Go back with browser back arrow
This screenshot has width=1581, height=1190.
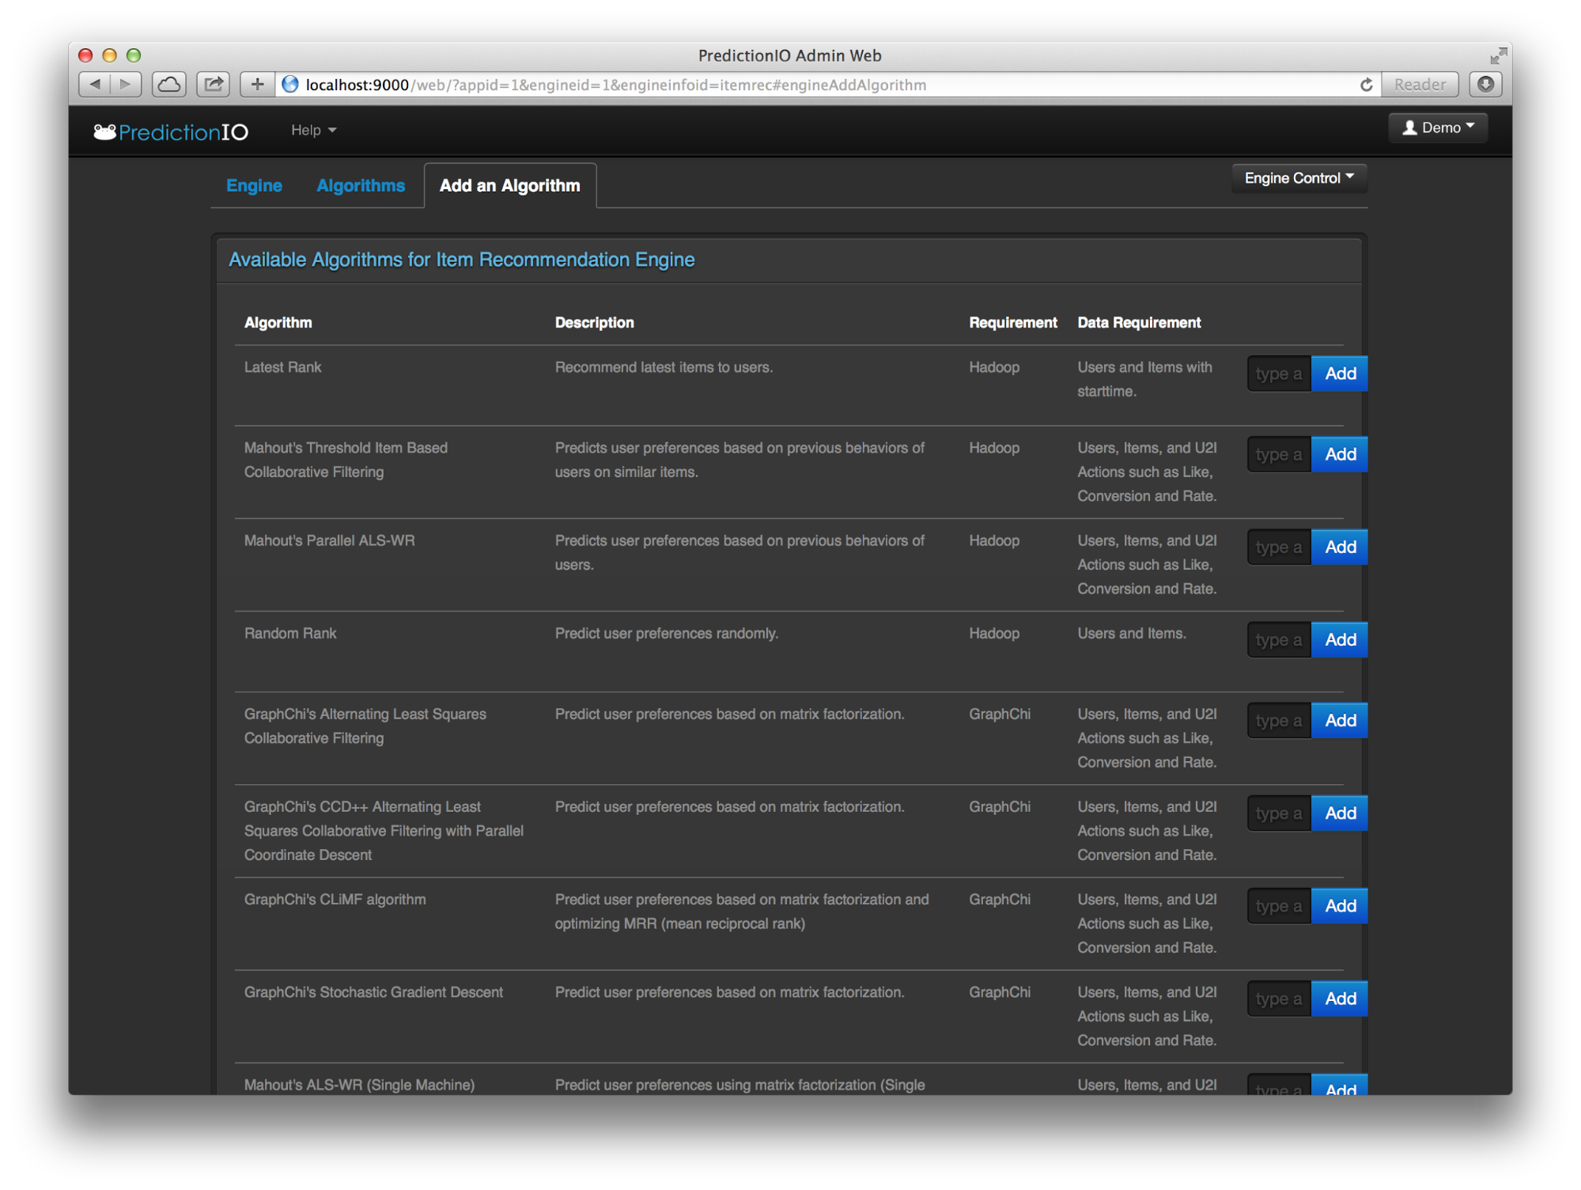click(95, 84)
